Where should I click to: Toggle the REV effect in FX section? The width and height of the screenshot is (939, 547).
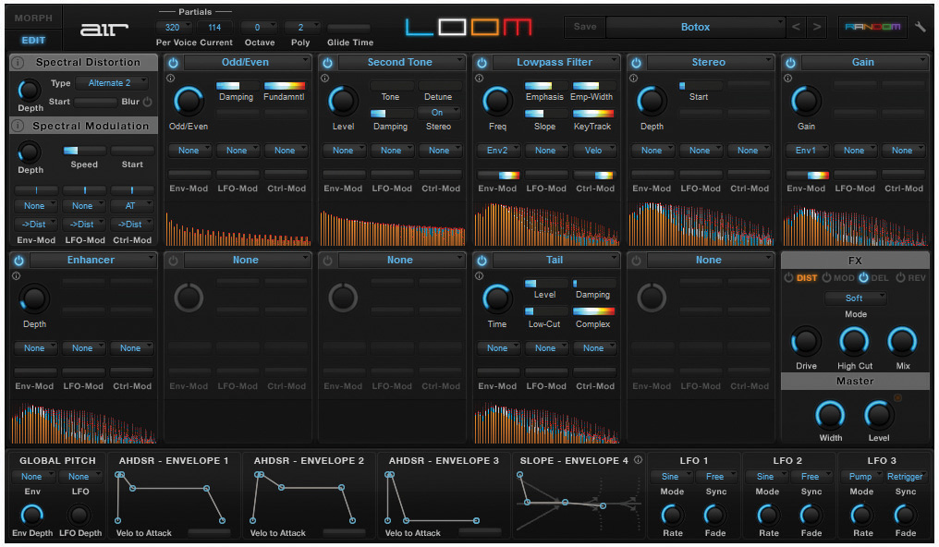[x=911, y=278]
